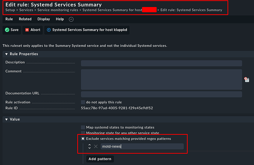
Task: Click into the Description input field
Action: tap(161, 63)
